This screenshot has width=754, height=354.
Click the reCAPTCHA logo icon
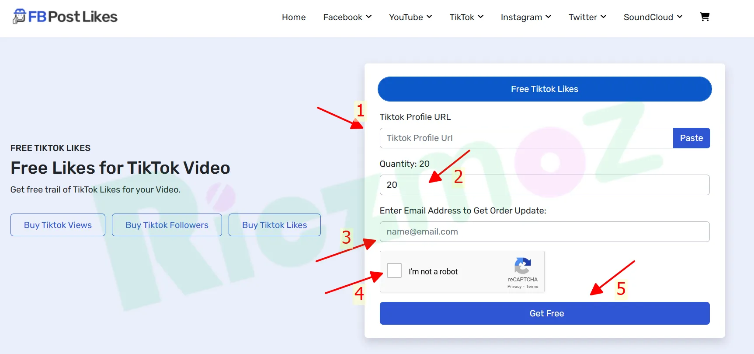click(523, 265)
